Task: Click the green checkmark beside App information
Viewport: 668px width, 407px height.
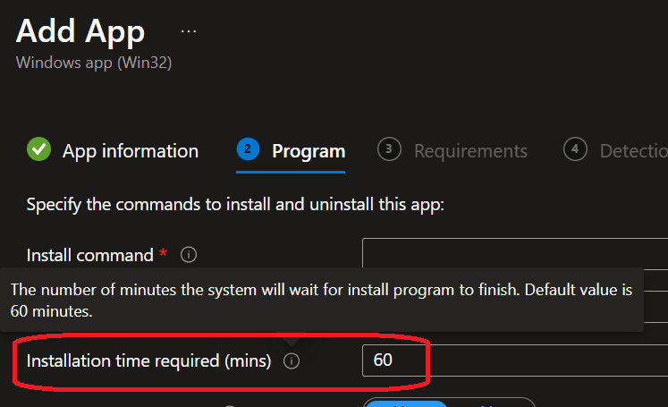Action: (x=38, y=149)
